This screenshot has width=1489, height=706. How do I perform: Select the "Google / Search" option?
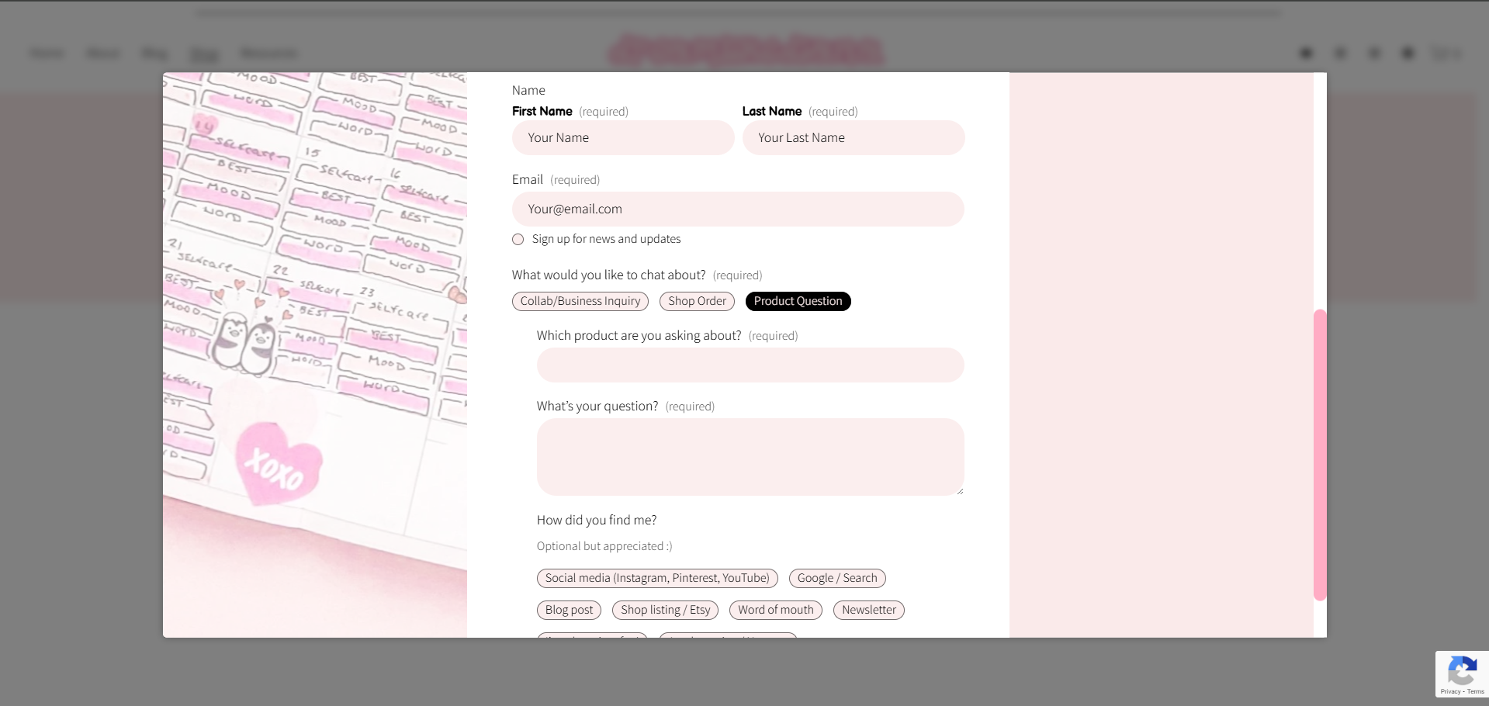tap(836, 578)
